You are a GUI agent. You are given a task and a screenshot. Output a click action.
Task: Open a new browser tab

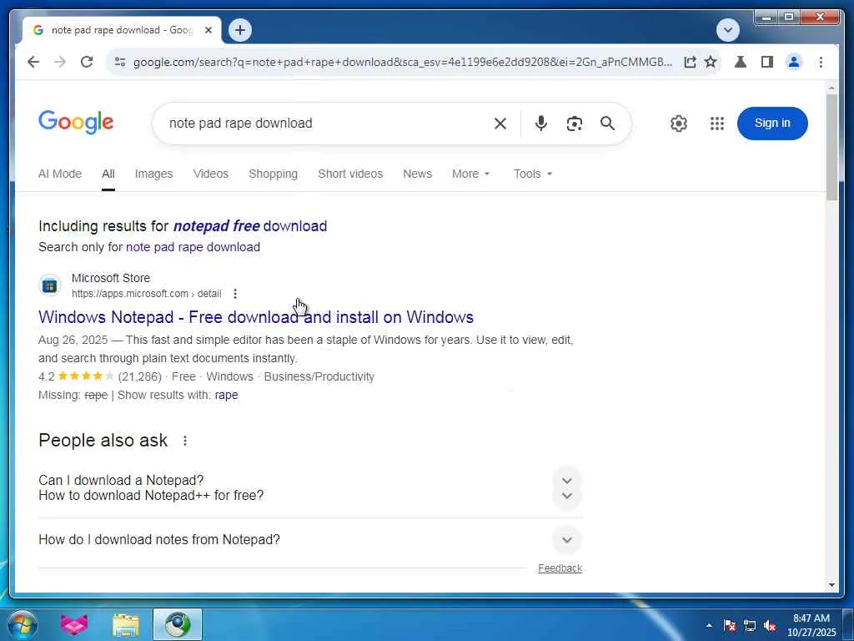tap(240, 30)
